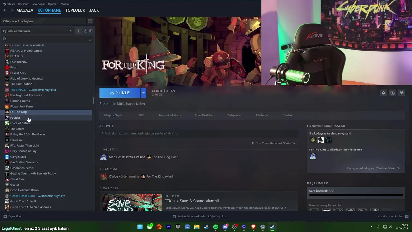Open the FTK is a Save & Sound alumni article
Screen dimensions: 412x232
(192, 201)
